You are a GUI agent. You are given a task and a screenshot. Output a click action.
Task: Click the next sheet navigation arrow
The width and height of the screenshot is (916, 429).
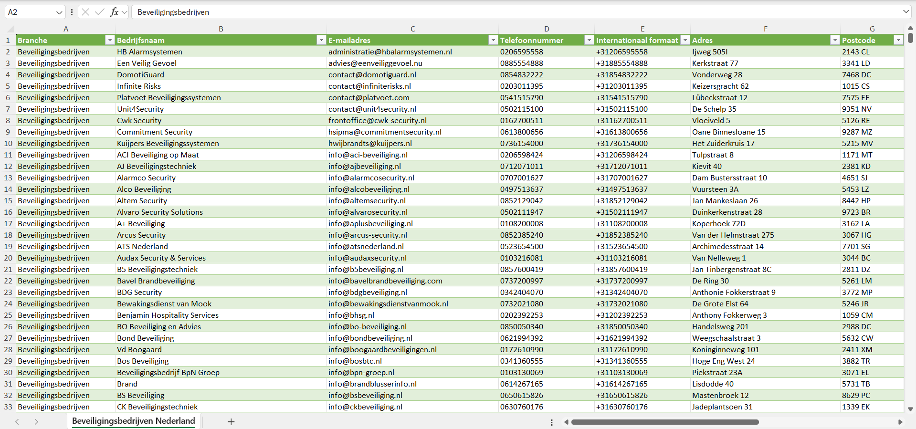pos(36,422)
